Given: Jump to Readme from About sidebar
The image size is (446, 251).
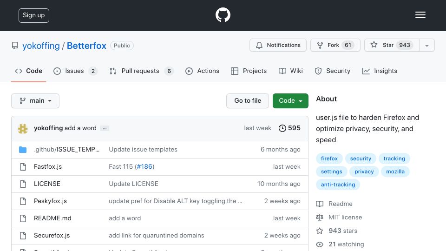Looking at the screenshot, I should [x=334, y=204].
